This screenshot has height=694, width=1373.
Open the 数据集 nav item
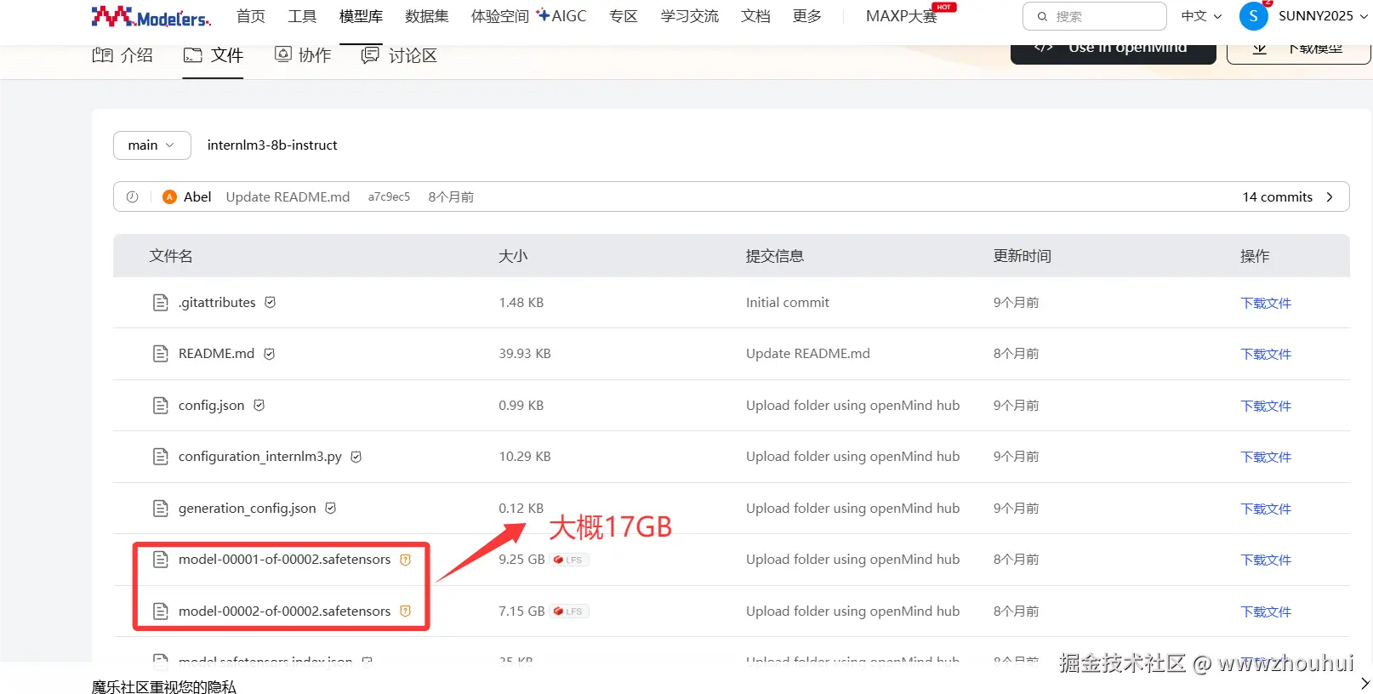(x=427, y=16)
